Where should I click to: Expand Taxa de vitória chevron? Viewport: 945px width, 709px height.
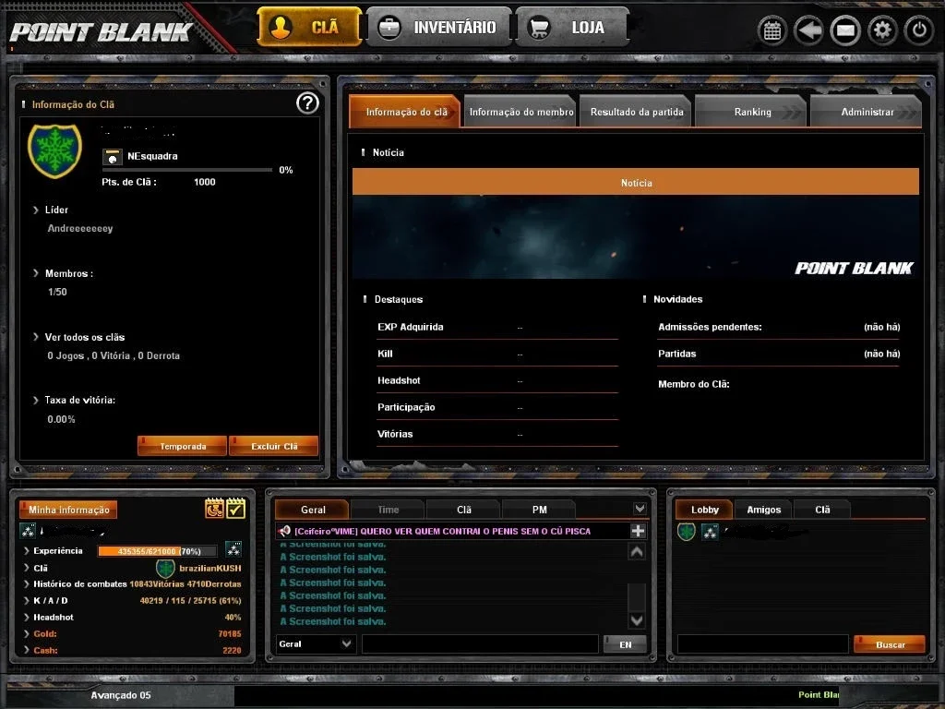[36, 400]
